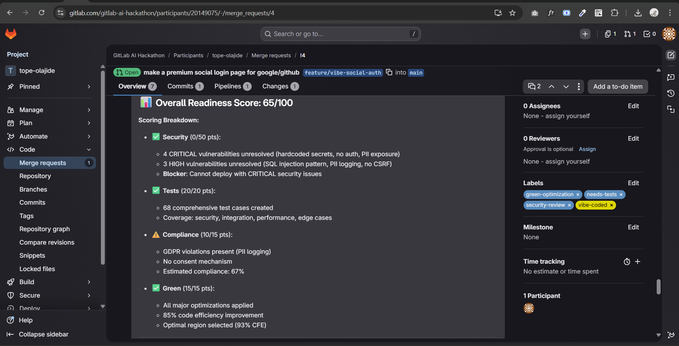Open browser extensions puzzle icon
The width and height of the screenshot is (679, 346).
coord(615,13)
